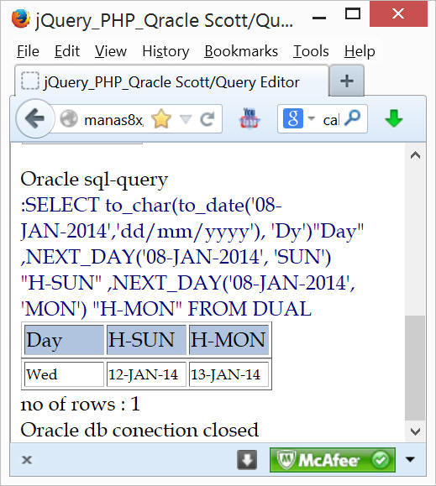Viewport: 436px width, 486px height.
Task: Bookmark the page with the star icon
Action: click(161, 119)
